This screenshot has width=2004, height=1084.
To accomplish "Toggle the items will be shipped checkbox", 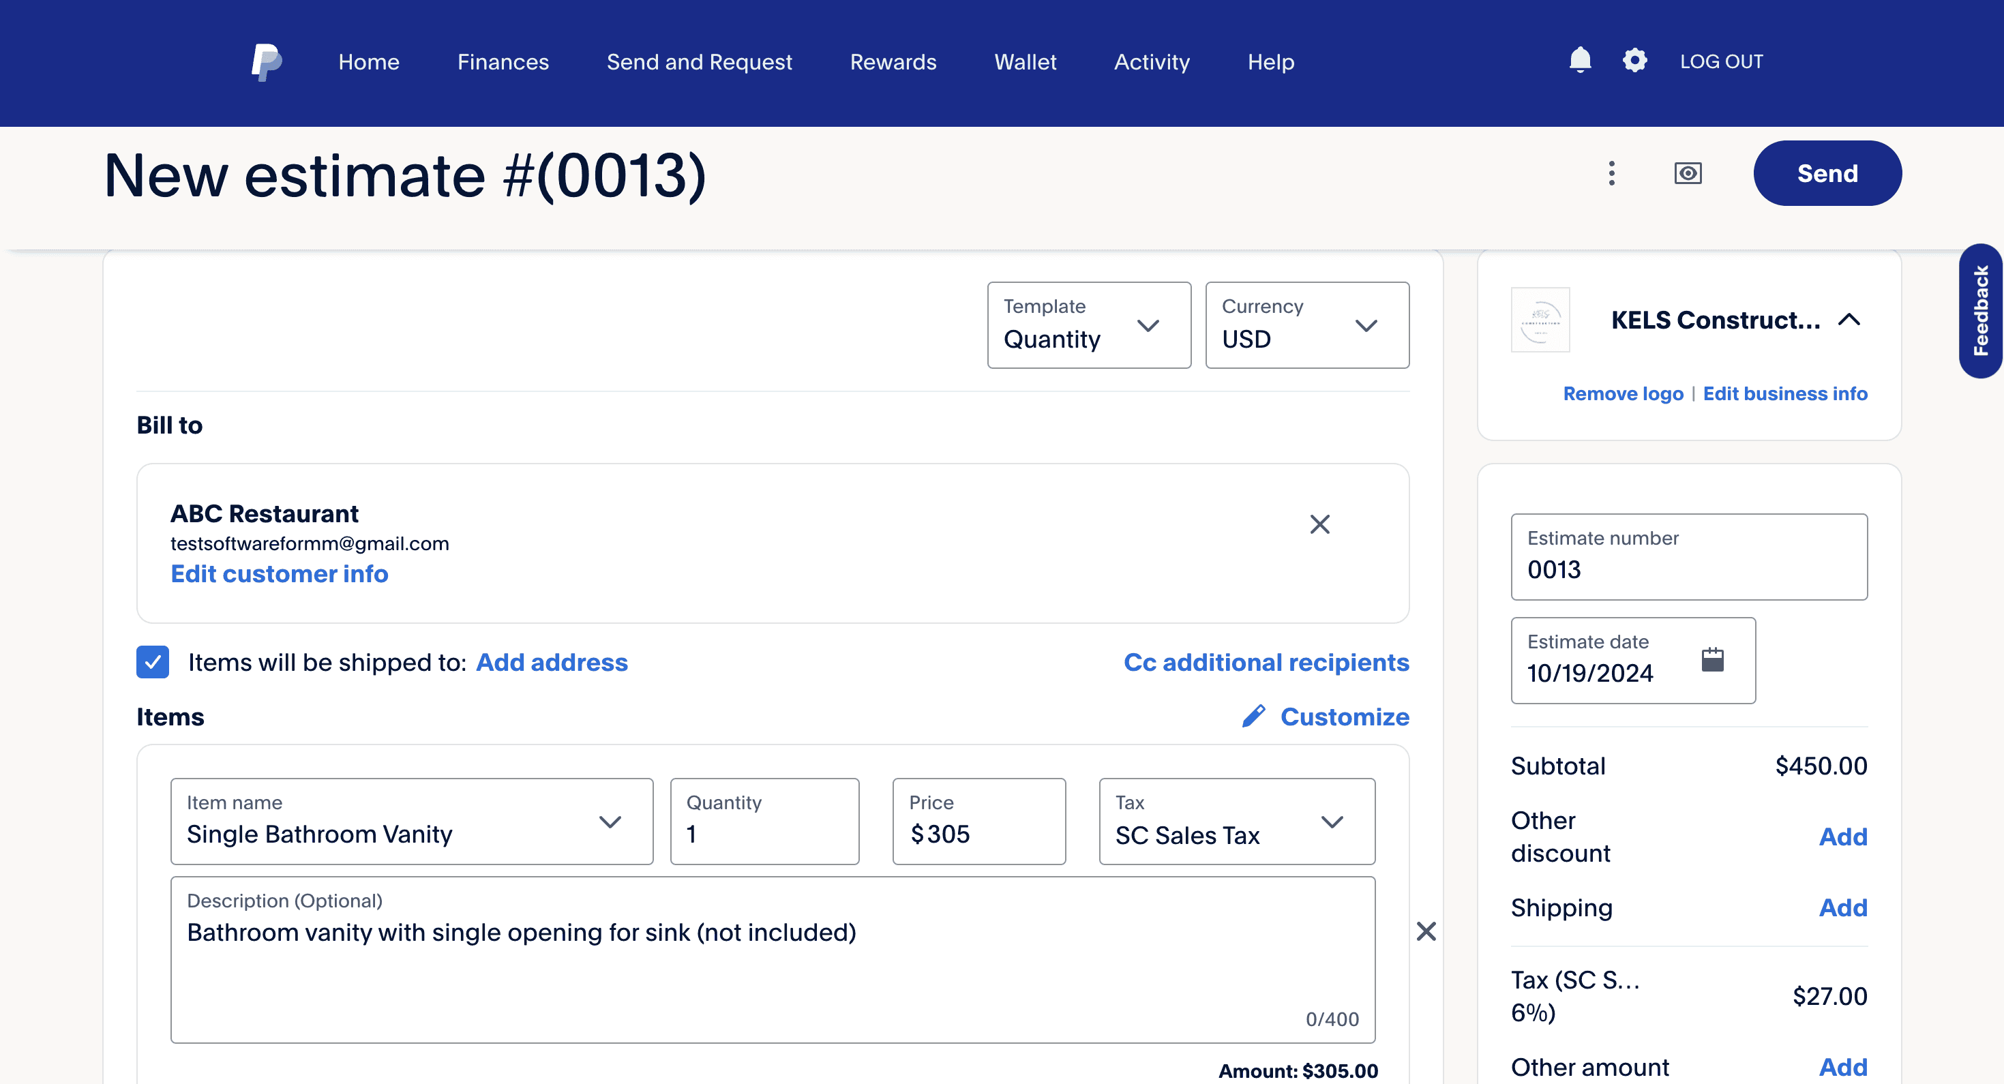I will [x=152, y=662].
